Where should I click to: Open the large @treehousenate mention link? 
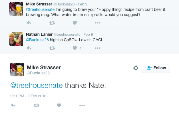(37, 86)
